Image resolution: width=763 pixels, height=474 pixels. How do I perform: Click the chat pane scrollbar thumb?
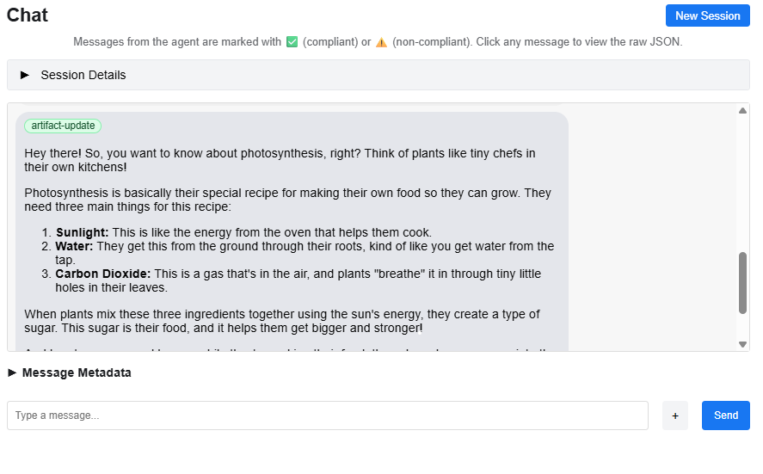click(743, 283)
